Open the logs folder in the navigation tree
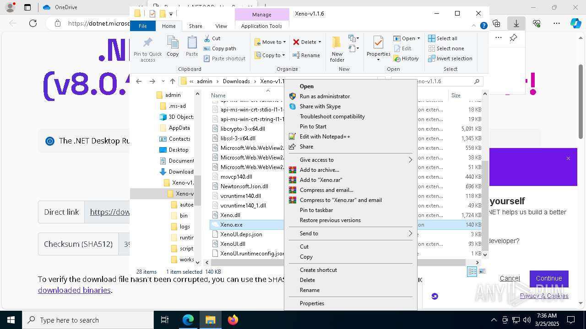This screenshot has width=586, height=329. pyautogui.click(x=184, y=227)
